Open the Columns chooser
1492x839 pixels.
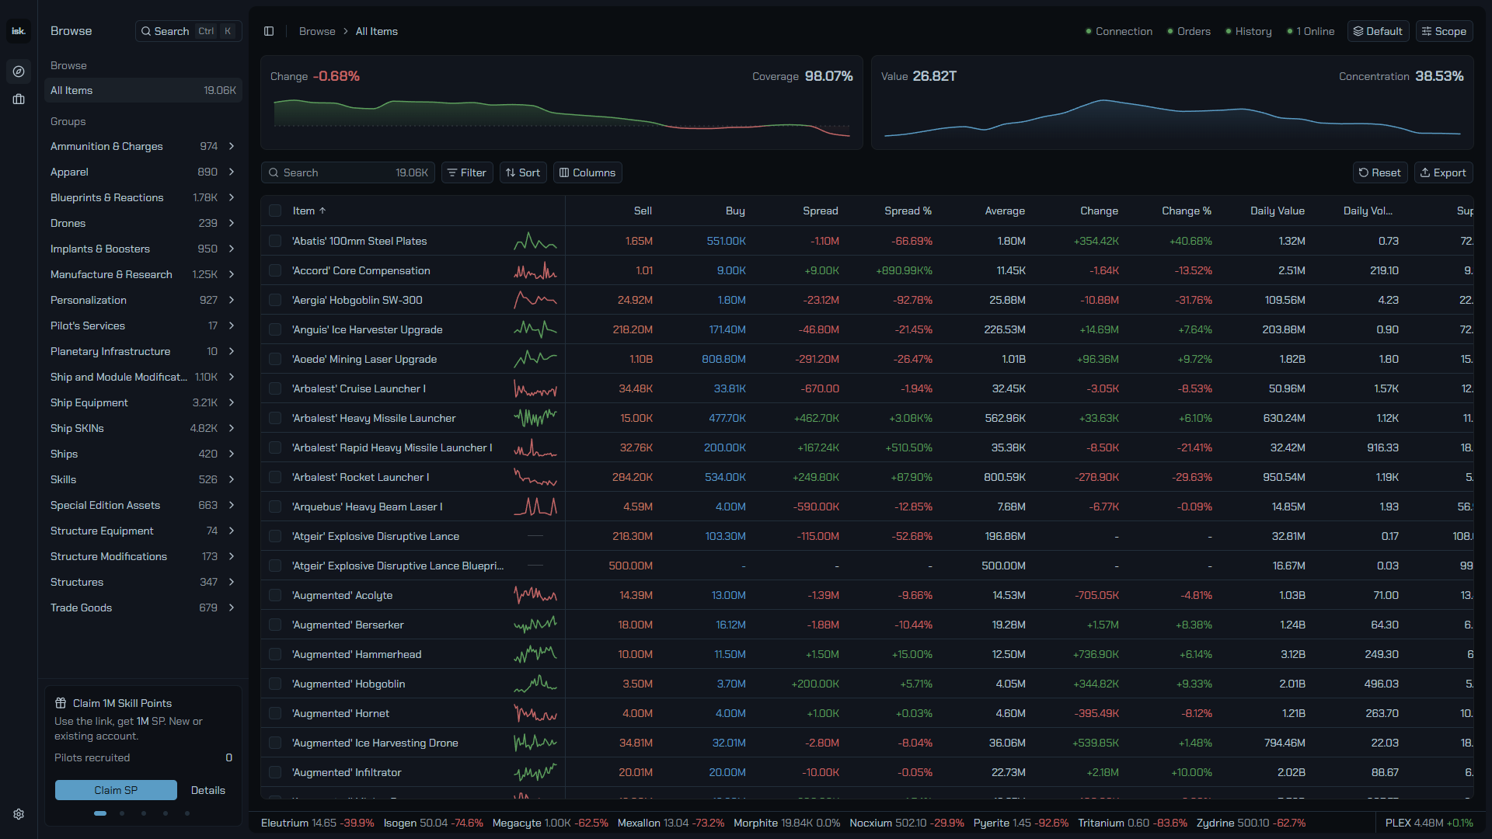[x=587, y=172]
